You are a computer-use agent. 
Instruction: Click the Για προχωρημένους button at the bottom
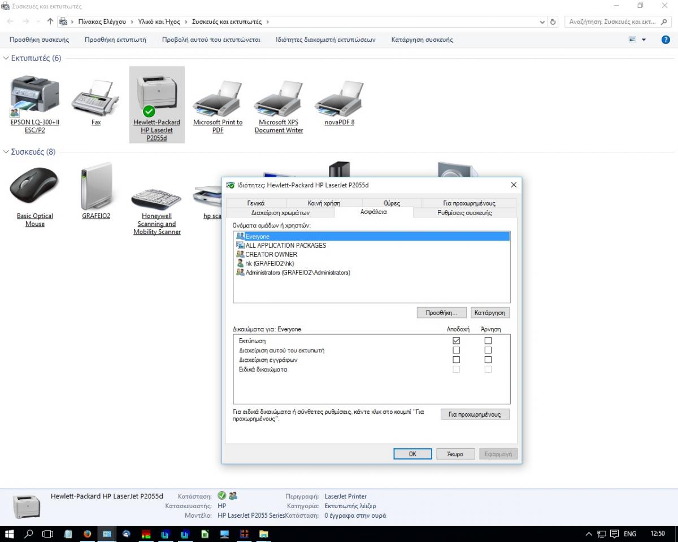coord(475,414)
